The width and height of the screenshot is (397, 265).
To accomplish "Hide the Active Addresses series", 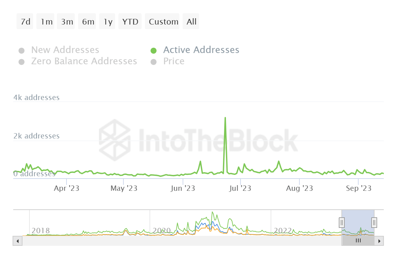I will point(201,50).
